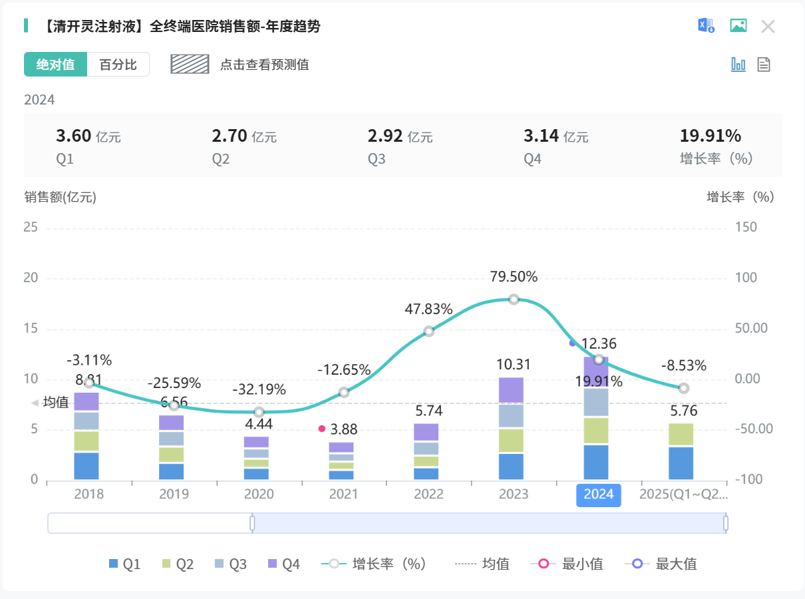The height and width of the screenshot is (599, 805).
Task: Click the Excel export icon
Action: 706,26
